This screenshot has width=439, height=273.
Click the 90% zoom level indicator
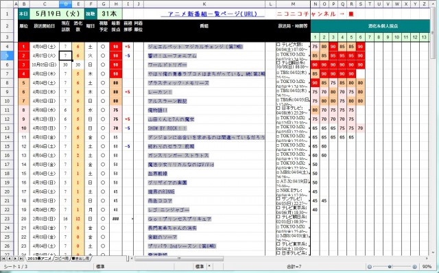[427, 267]
